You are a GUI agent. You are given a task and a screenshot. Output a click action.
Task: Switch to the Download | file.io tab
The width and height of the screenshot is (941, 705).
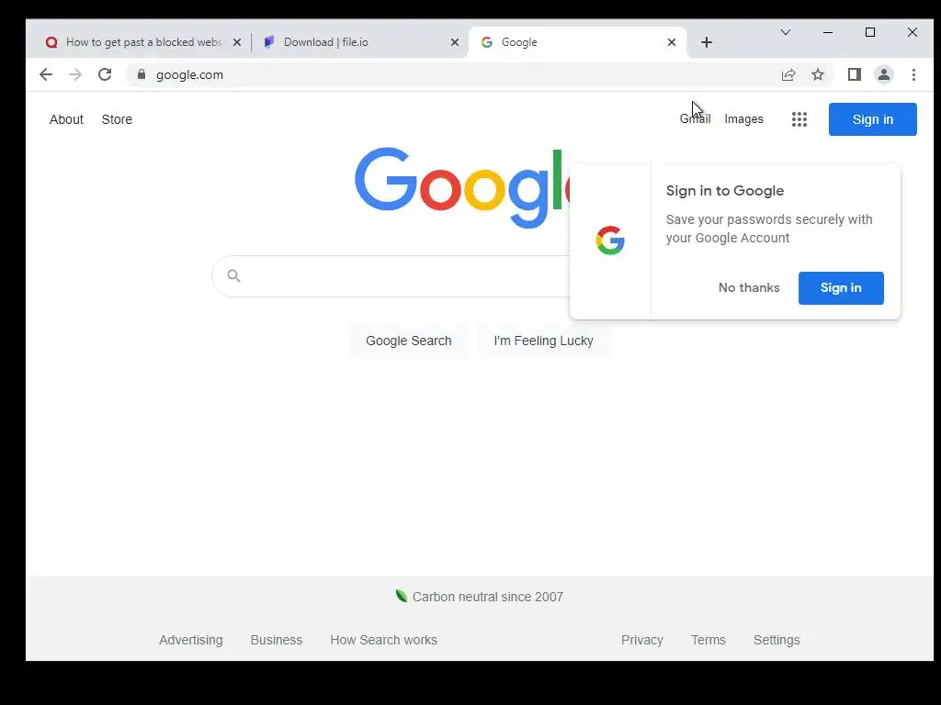click(x=354, y=42)
